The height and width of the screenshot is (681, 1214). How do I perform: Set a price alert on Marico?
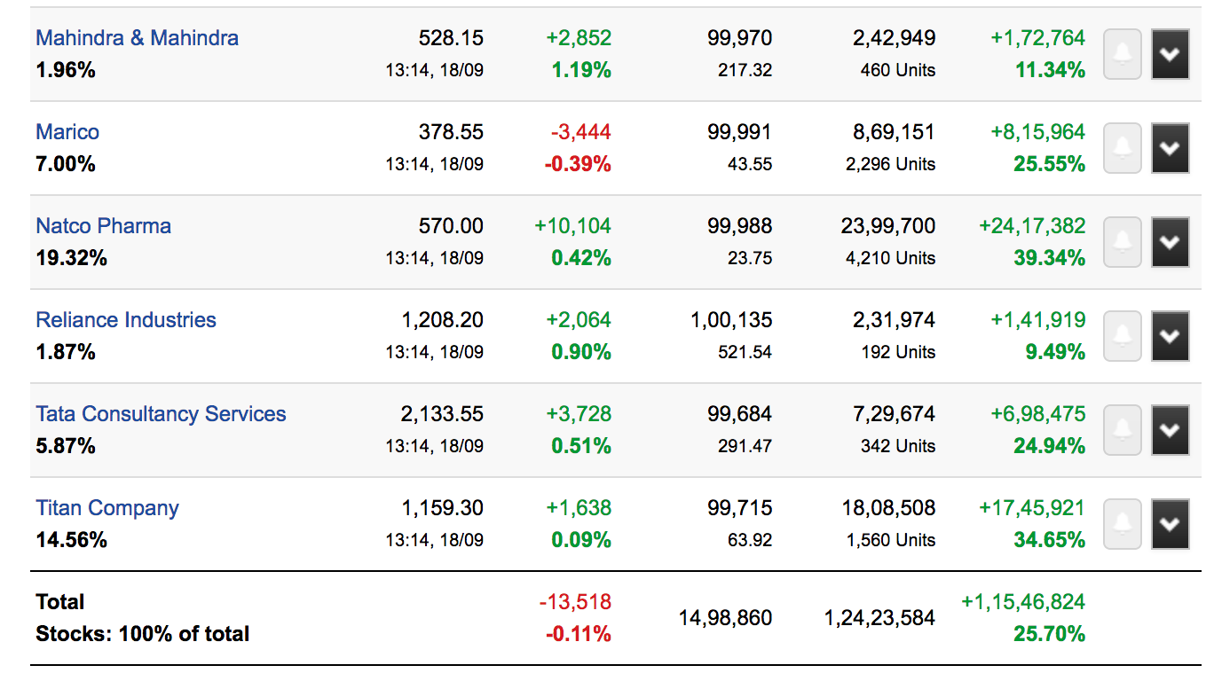coord(1122,148)
